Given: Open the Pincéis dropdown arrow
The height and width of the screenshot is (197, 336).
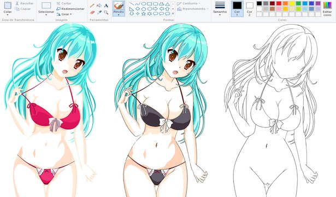Looking at the screenshot, I should pos(119,15).
